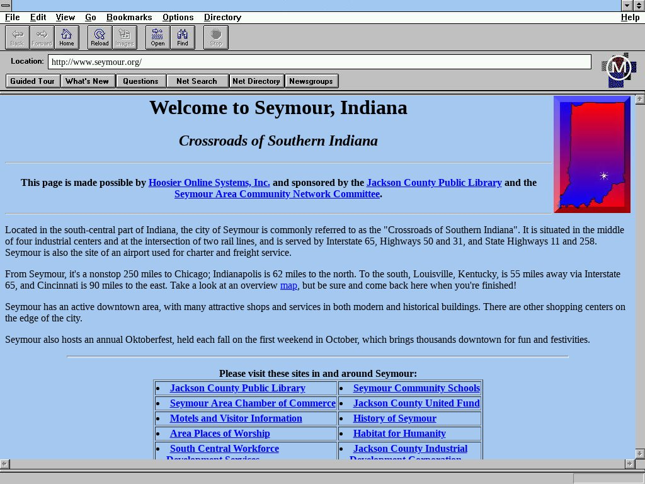Open the Options menu
This screenshot has width=645, height=484.
178,17
